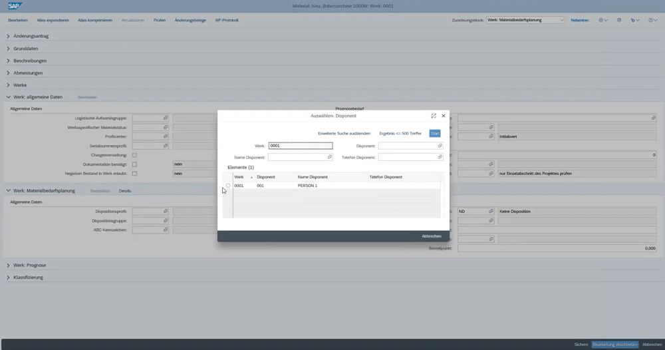Open value help next to 'nur Einzelabschnitt' text
This screenshot has width=665, height=350.
[491, 174]
